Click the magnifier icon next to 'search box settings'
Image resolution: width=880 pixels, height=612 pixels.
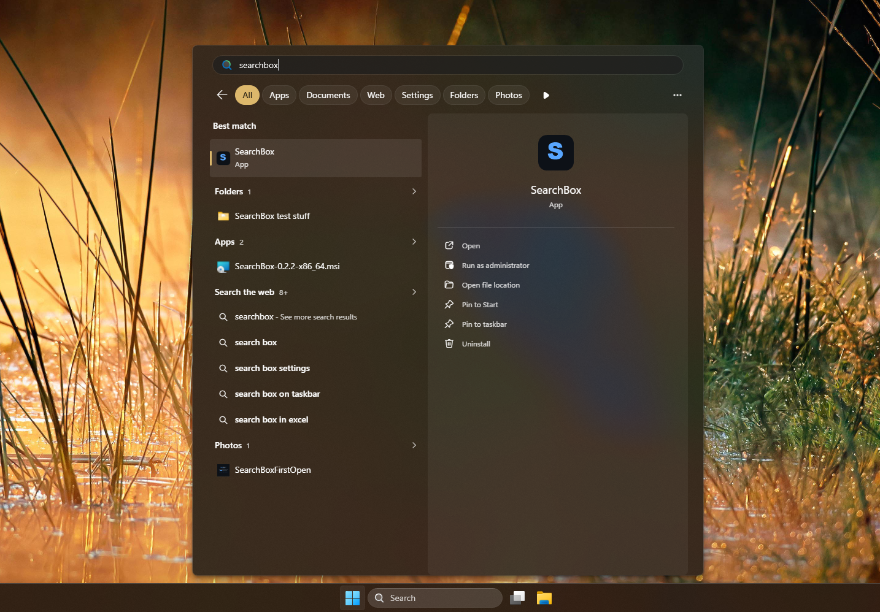point(223,369)
